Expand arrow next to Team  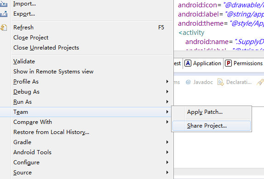(167, 112)
